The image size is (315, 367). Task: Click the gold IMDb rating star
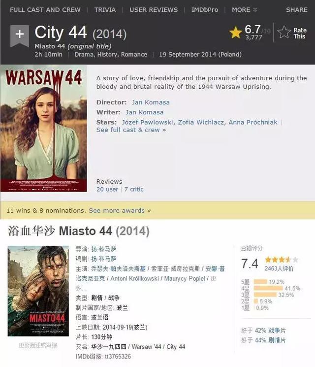pyautogui.click(x=235, y=33)
